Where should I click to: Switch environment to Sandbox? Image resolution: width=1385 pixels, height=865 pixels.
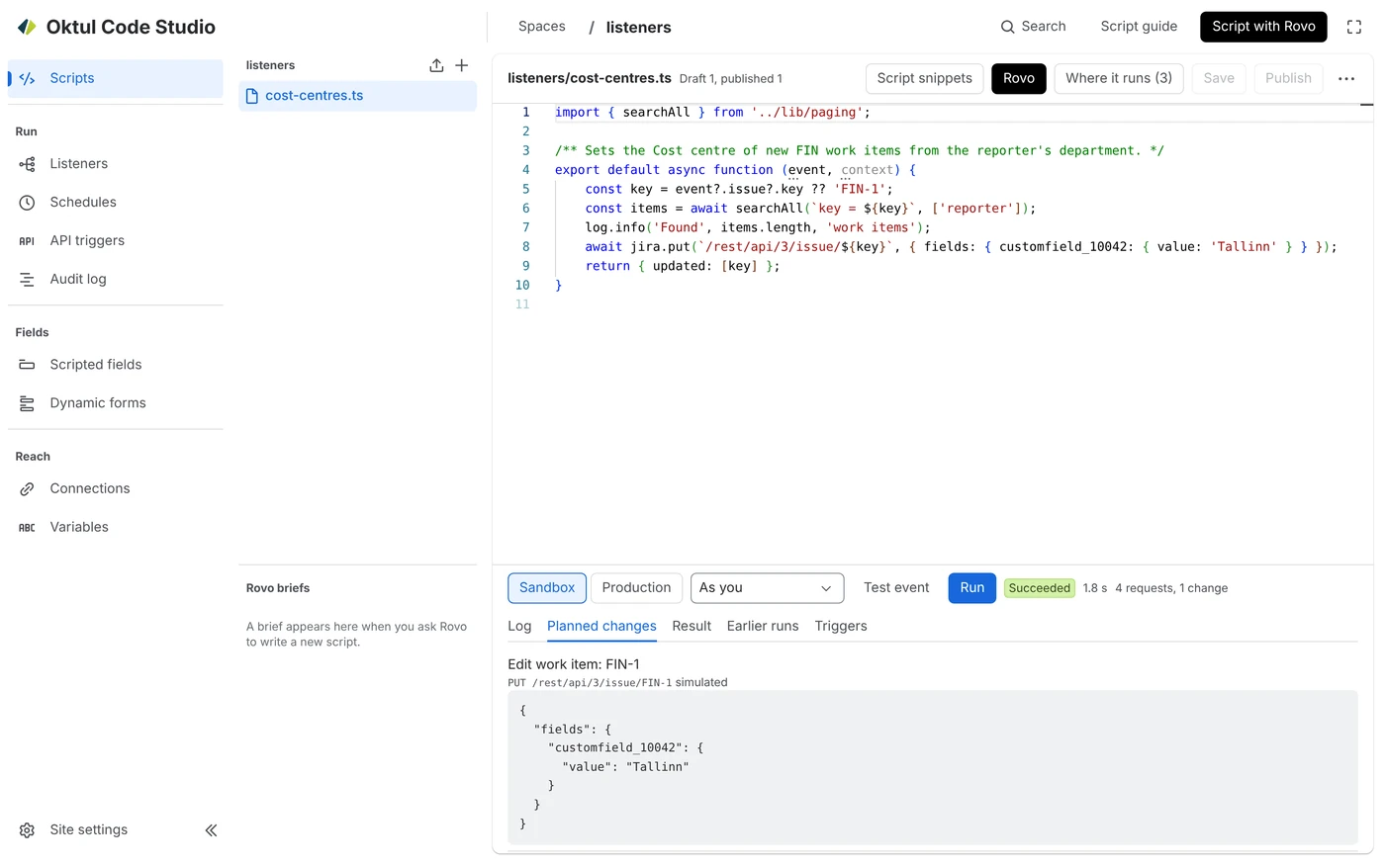547,588
